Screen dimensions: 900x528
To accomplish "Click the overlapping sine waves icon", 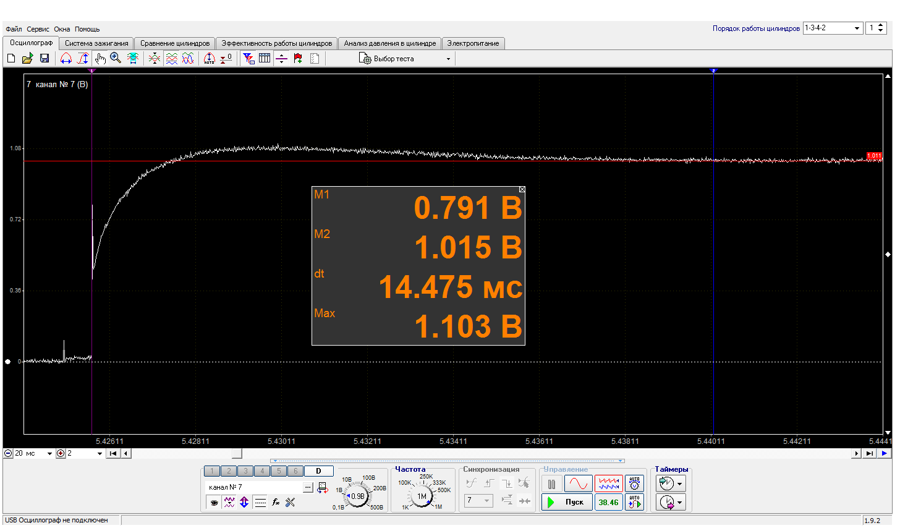I will (x=189, y=58).
